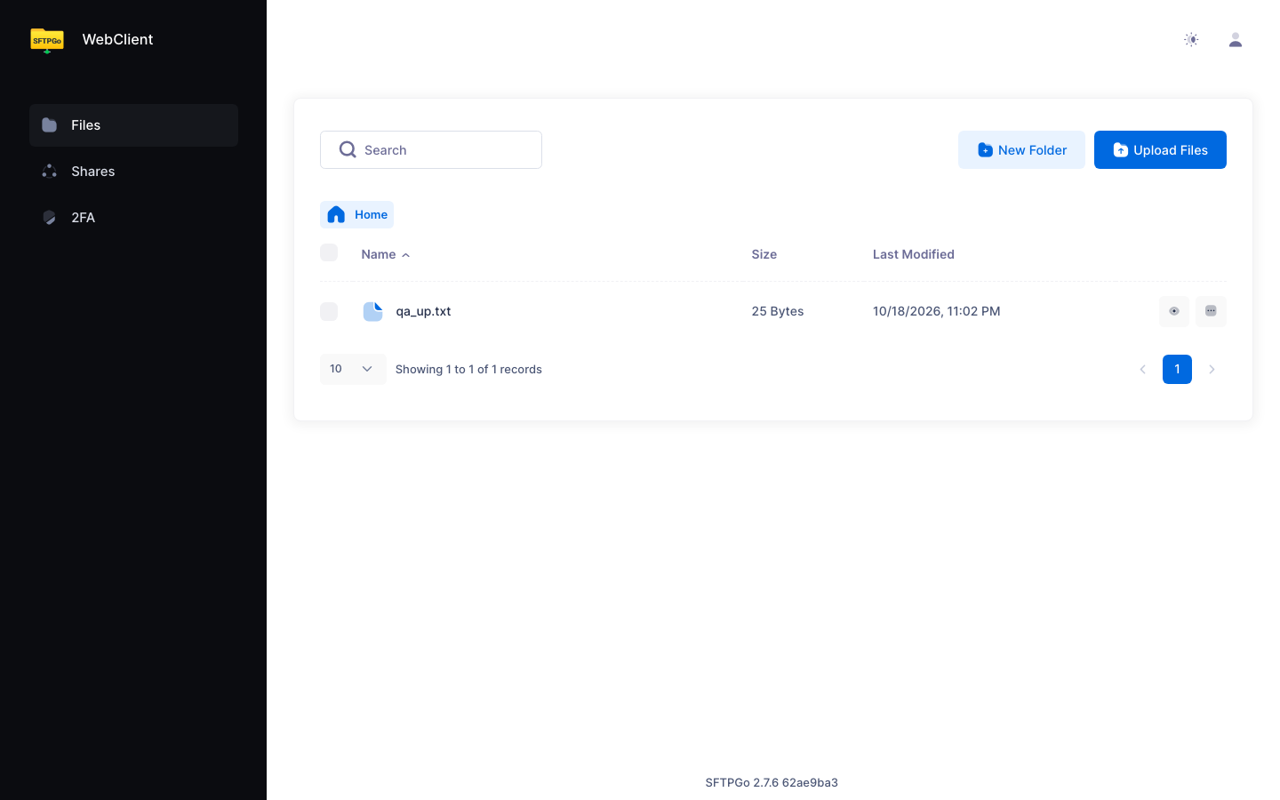Click the SFTPGo logo icon
Image resolution: width=1280 pixels, height=800 pixels.
click(x=47, y=40)
